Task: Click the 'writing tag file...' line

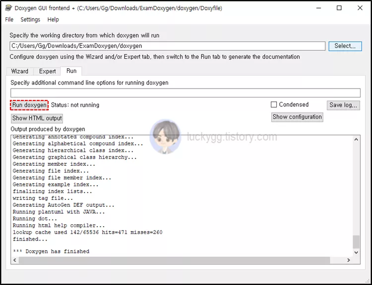Action: click(x=43, y=198)
